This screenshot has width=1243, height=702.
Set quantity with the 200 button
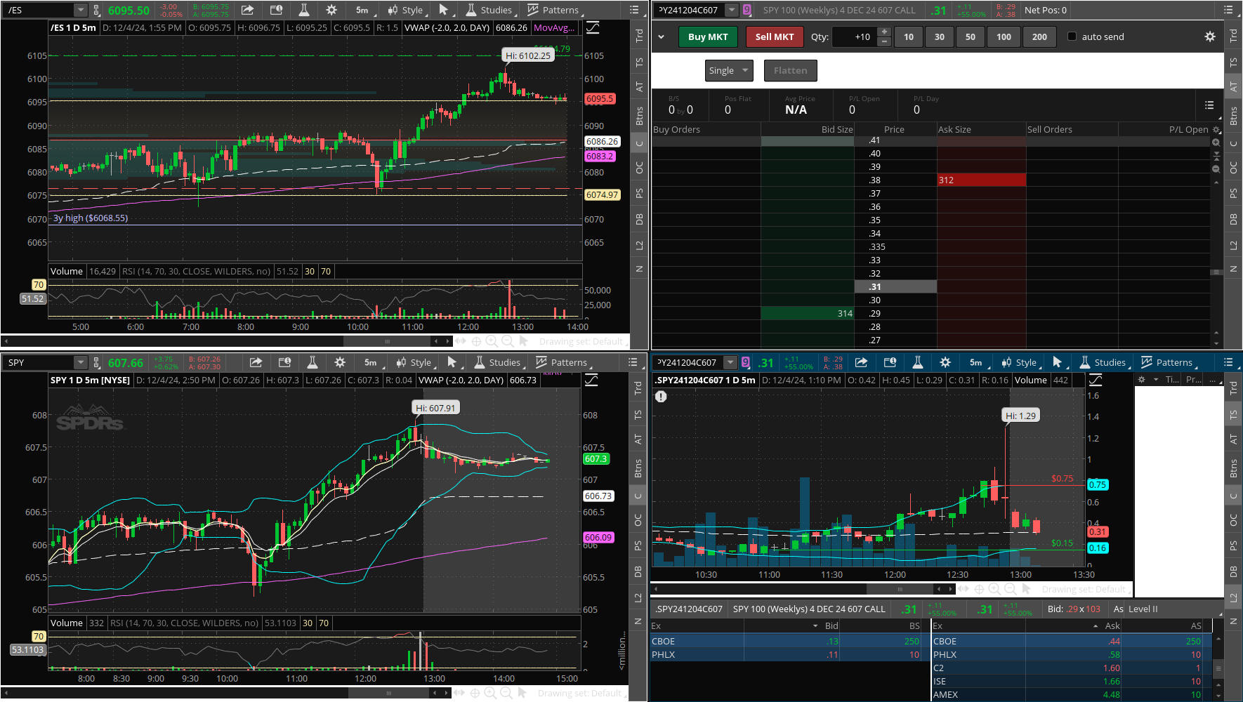(x=1040, y=37)
